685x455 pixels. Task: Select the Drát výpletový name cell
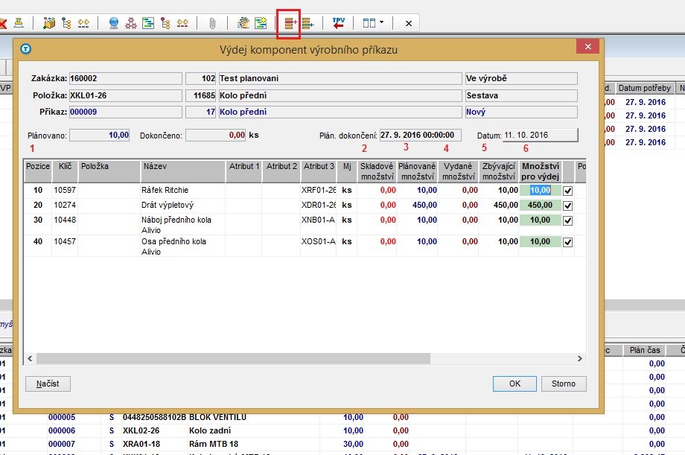[182, 205]
